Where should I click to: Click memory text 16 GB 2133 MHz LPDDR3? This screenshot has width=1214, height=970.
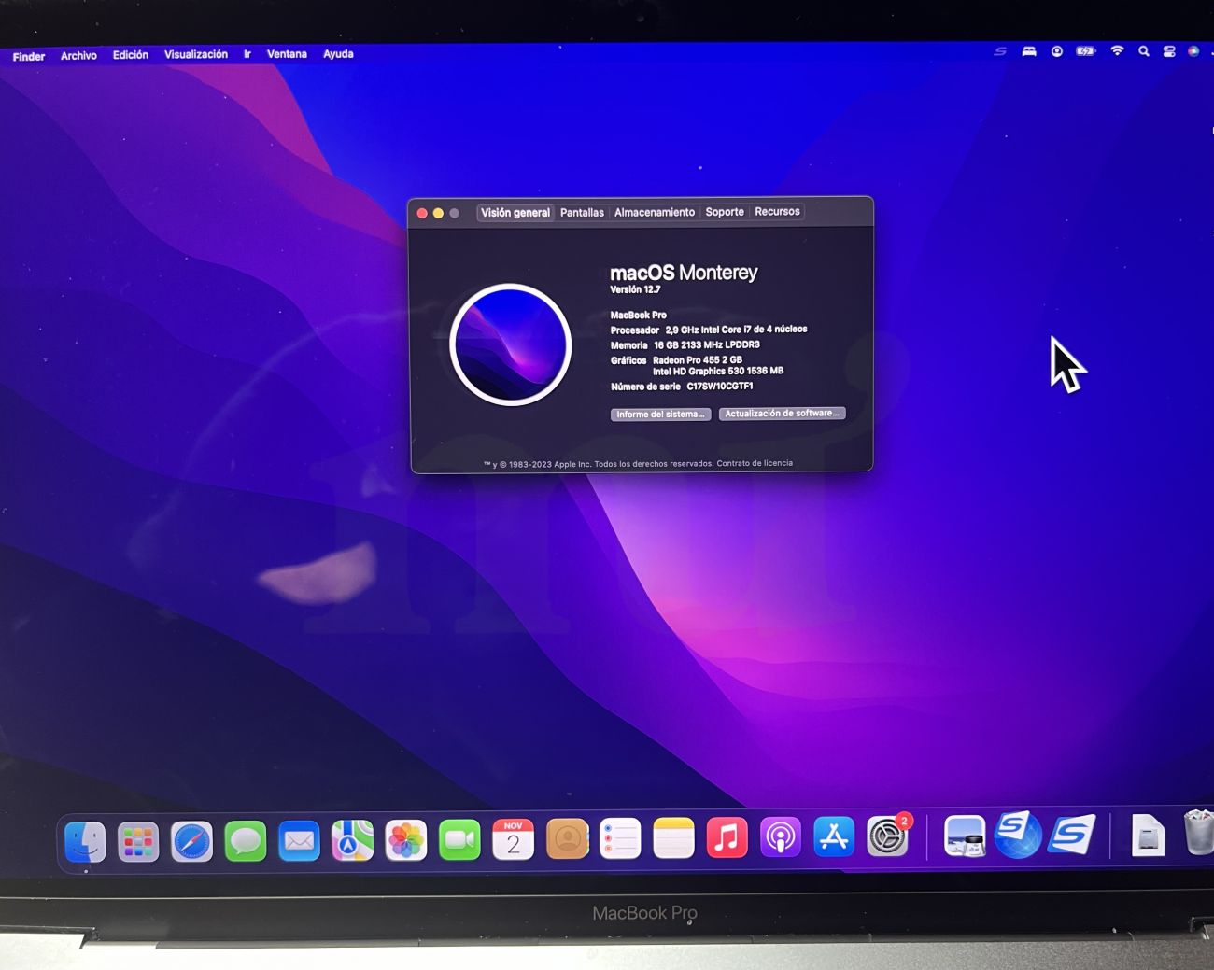707,344
